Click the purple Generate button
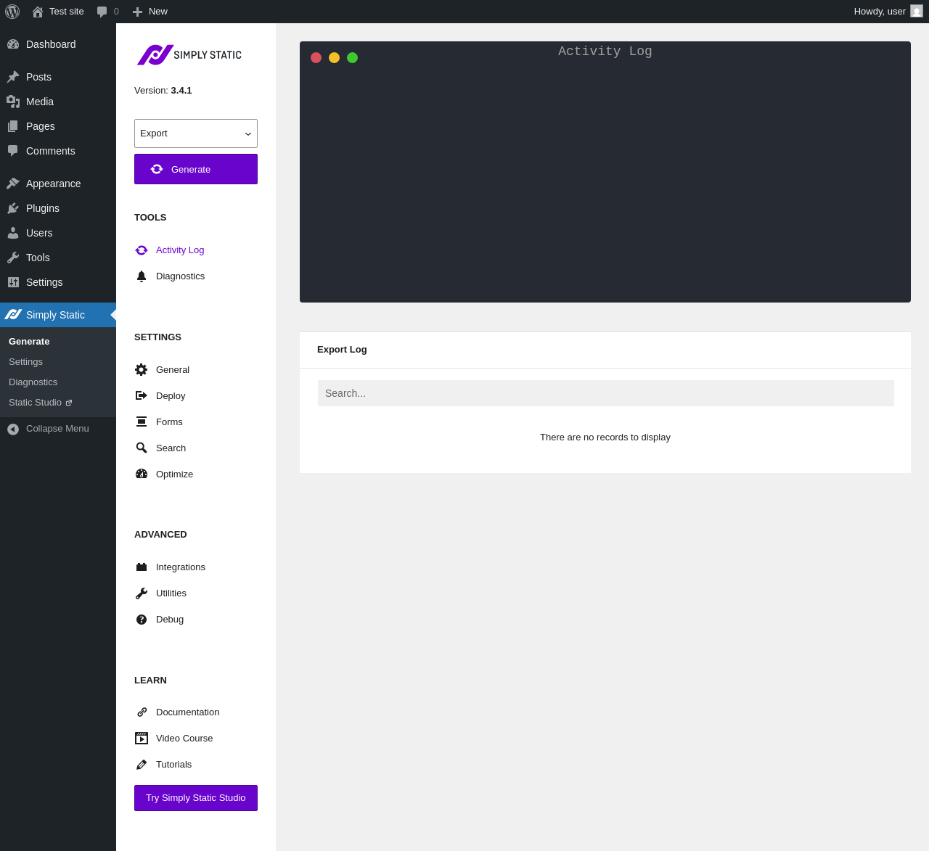Image resolution: width=929 pixels, height=851 pixels. pos(196,169)
